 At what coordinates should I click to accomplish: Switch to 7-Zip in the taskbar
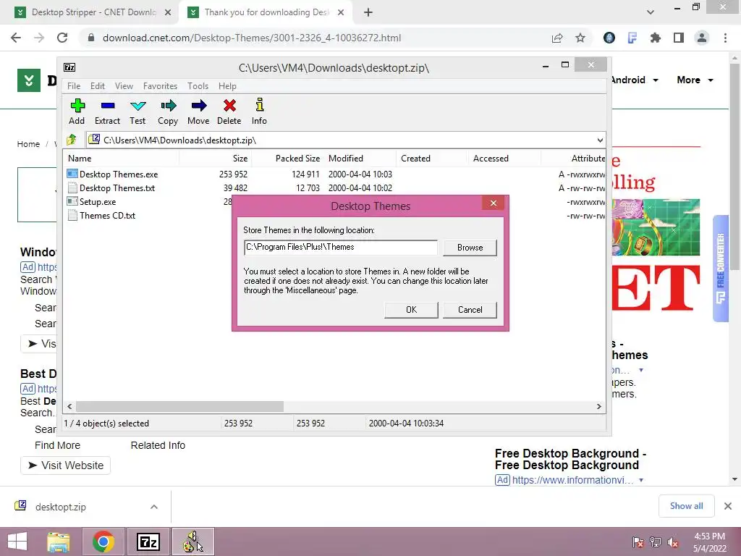(148, 542)
